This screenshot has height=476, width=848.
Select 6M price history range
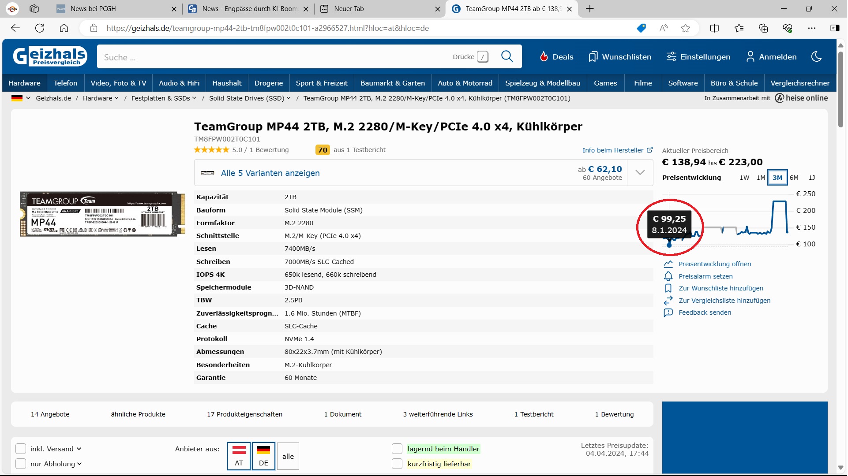[794, 178]
